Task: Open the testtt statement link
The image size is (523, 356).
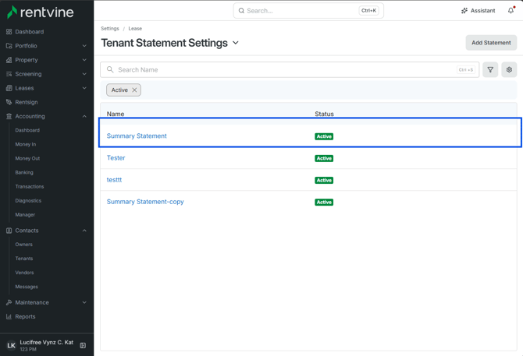Action: (x=114, y=180)
